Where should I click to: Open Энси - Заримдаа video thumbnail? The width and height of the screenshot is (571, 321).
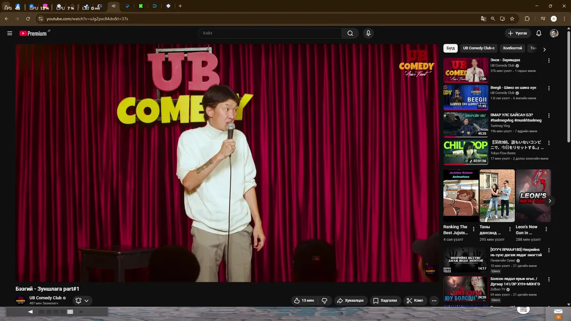[466, 70]
